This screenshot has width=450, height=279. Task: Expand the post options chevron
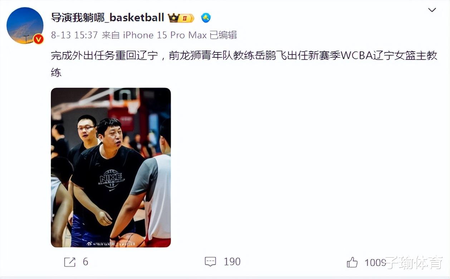(x=432, y=10)
